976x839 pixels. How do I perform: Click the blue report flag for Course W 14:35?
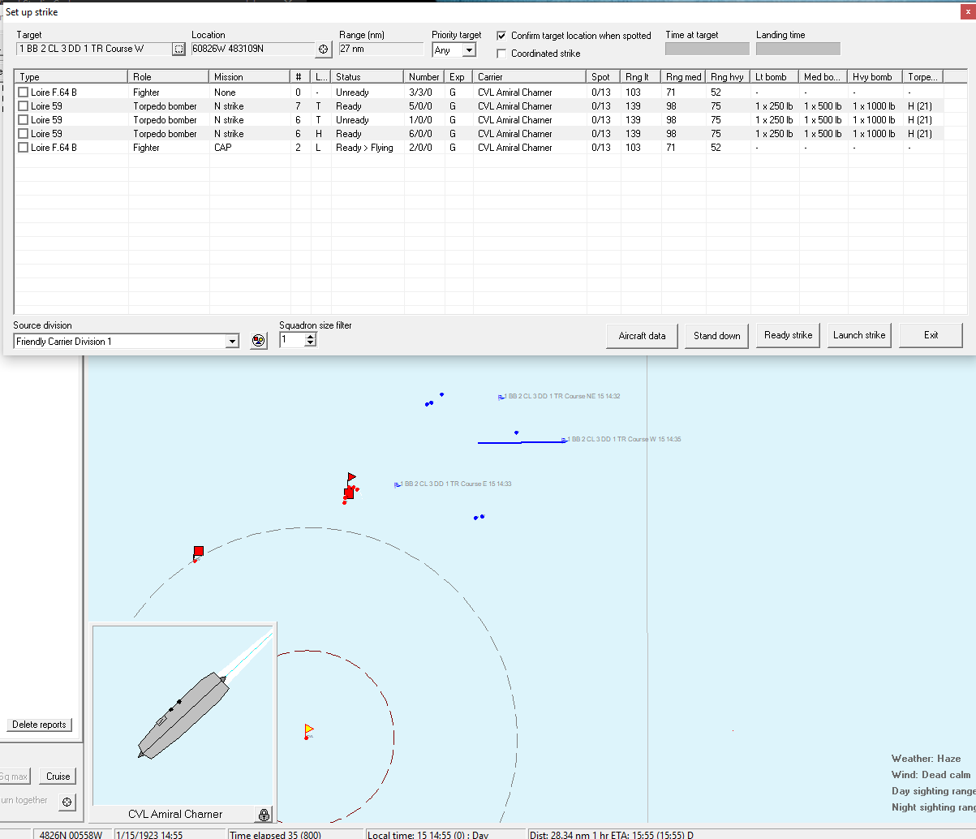click(x=564, y=440)
